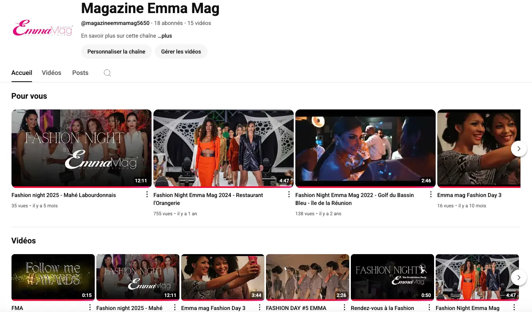Switch to the Vidéos tab

point(52,73)
